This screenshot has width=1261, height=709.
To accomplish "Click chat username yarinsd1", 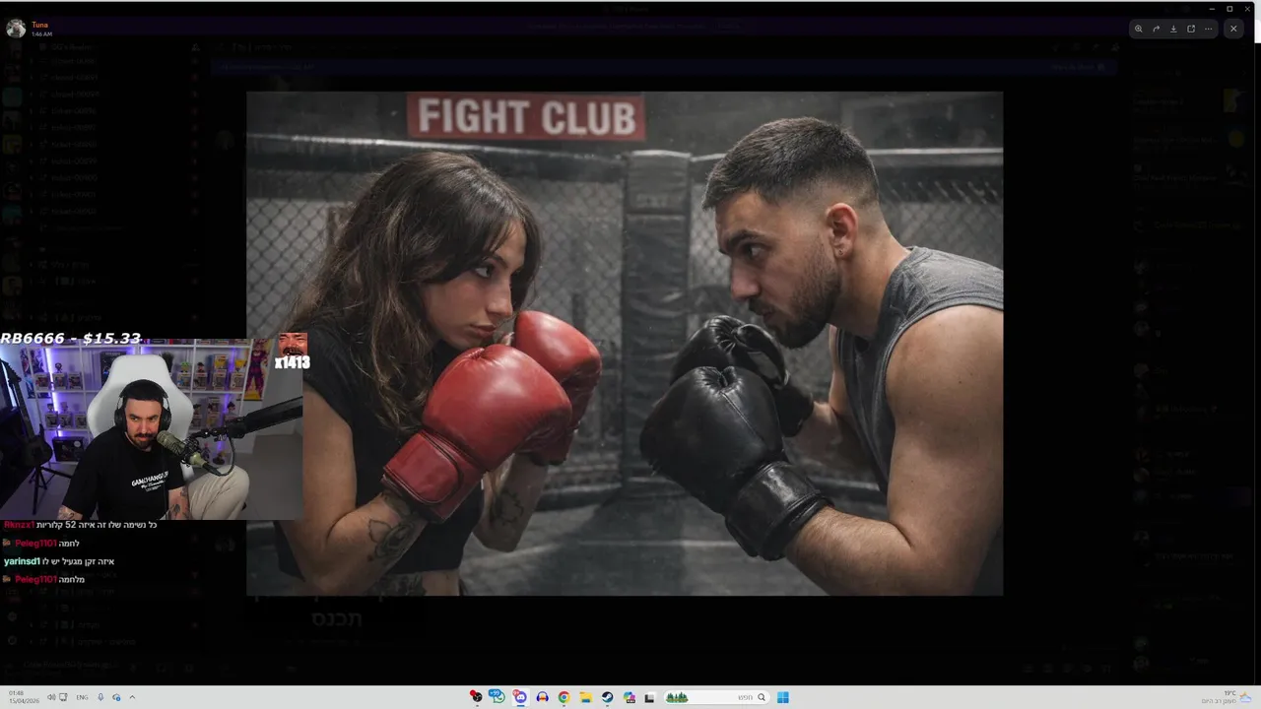I will 21,561.
